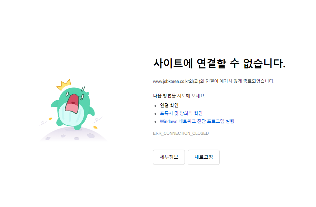Click the bullet dot before 연결 확인

point(155,106)
